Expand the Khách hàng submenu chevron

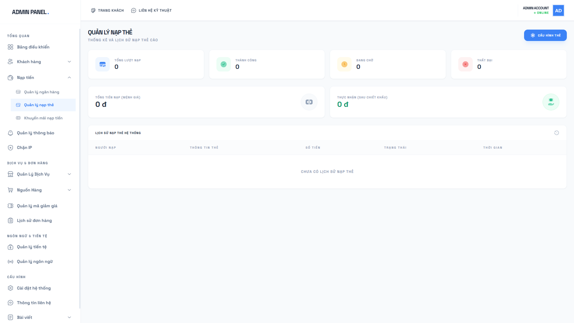[x=69, y=62]
